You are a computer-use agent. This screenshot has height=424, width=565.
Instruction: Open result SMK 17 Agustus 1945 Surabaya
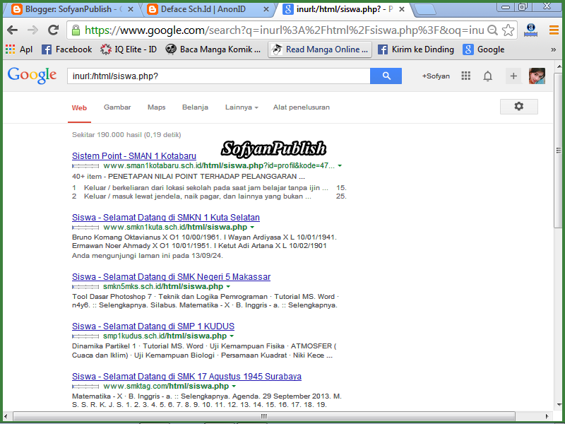tap(186, 376)
